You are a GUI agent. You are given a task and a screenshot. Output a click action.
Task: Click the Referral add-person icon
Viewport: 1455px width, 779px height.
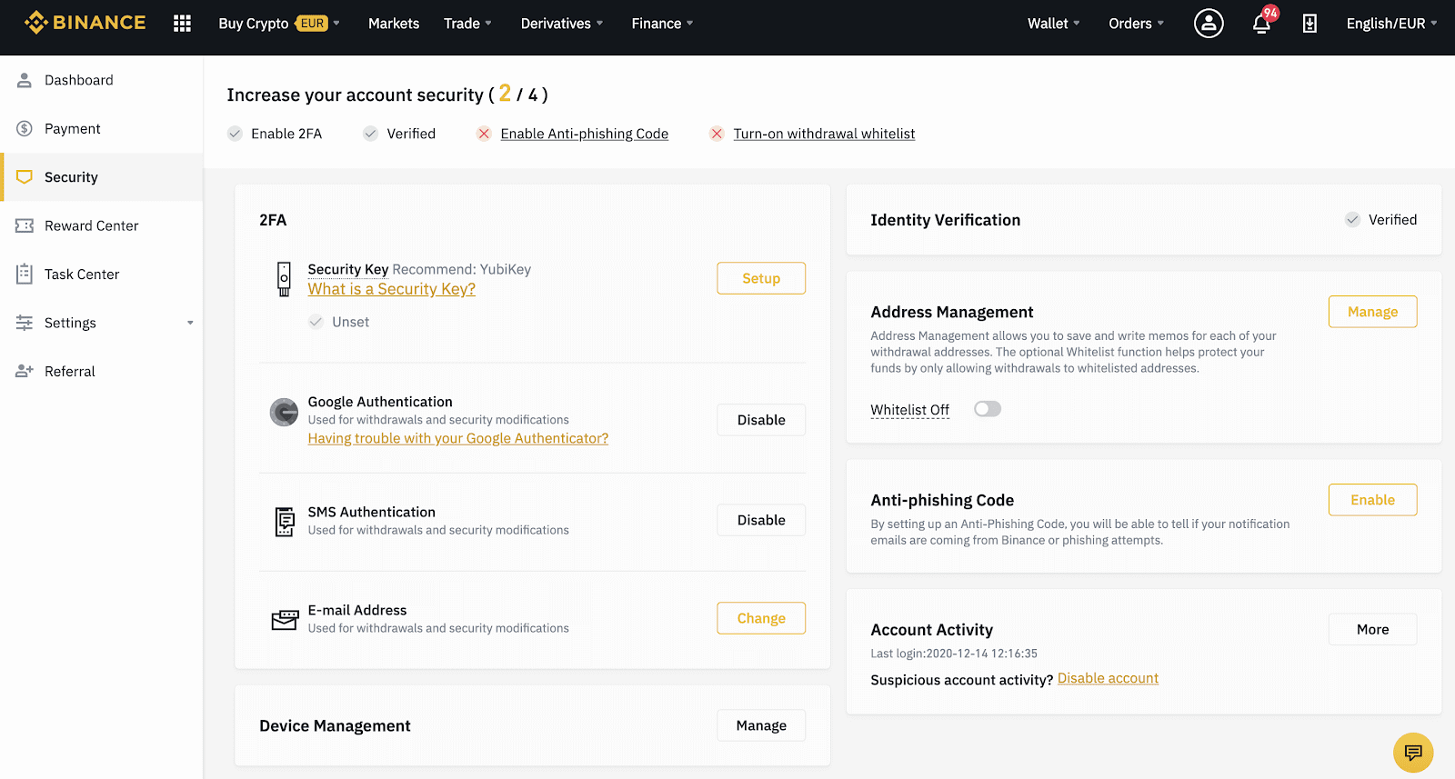[x=25, y=371]
